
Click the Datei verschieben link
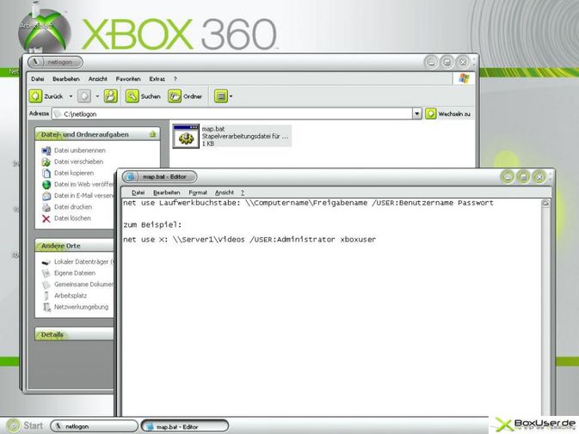pyautogui.click(x=78, y=162)
